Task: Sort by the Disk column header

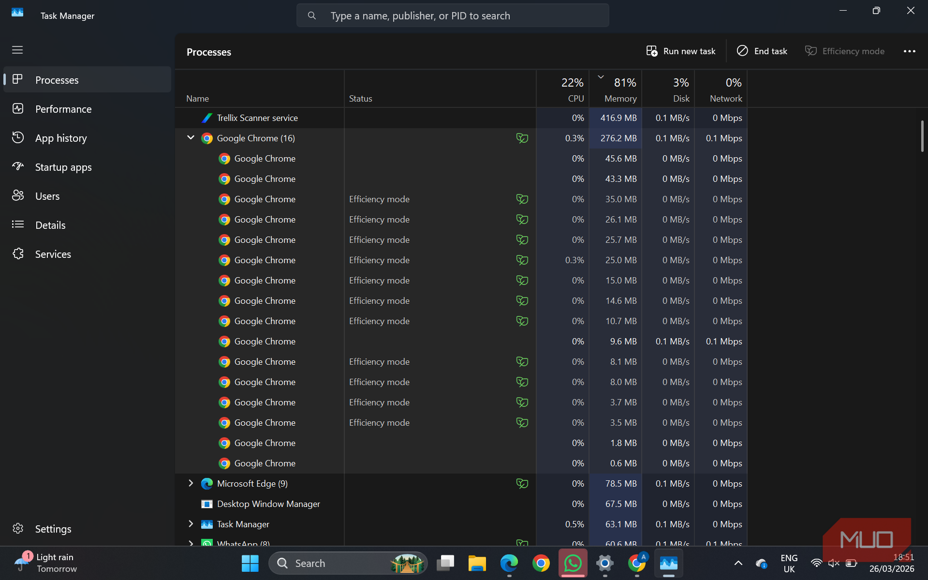Action: (x=668, y=89)
